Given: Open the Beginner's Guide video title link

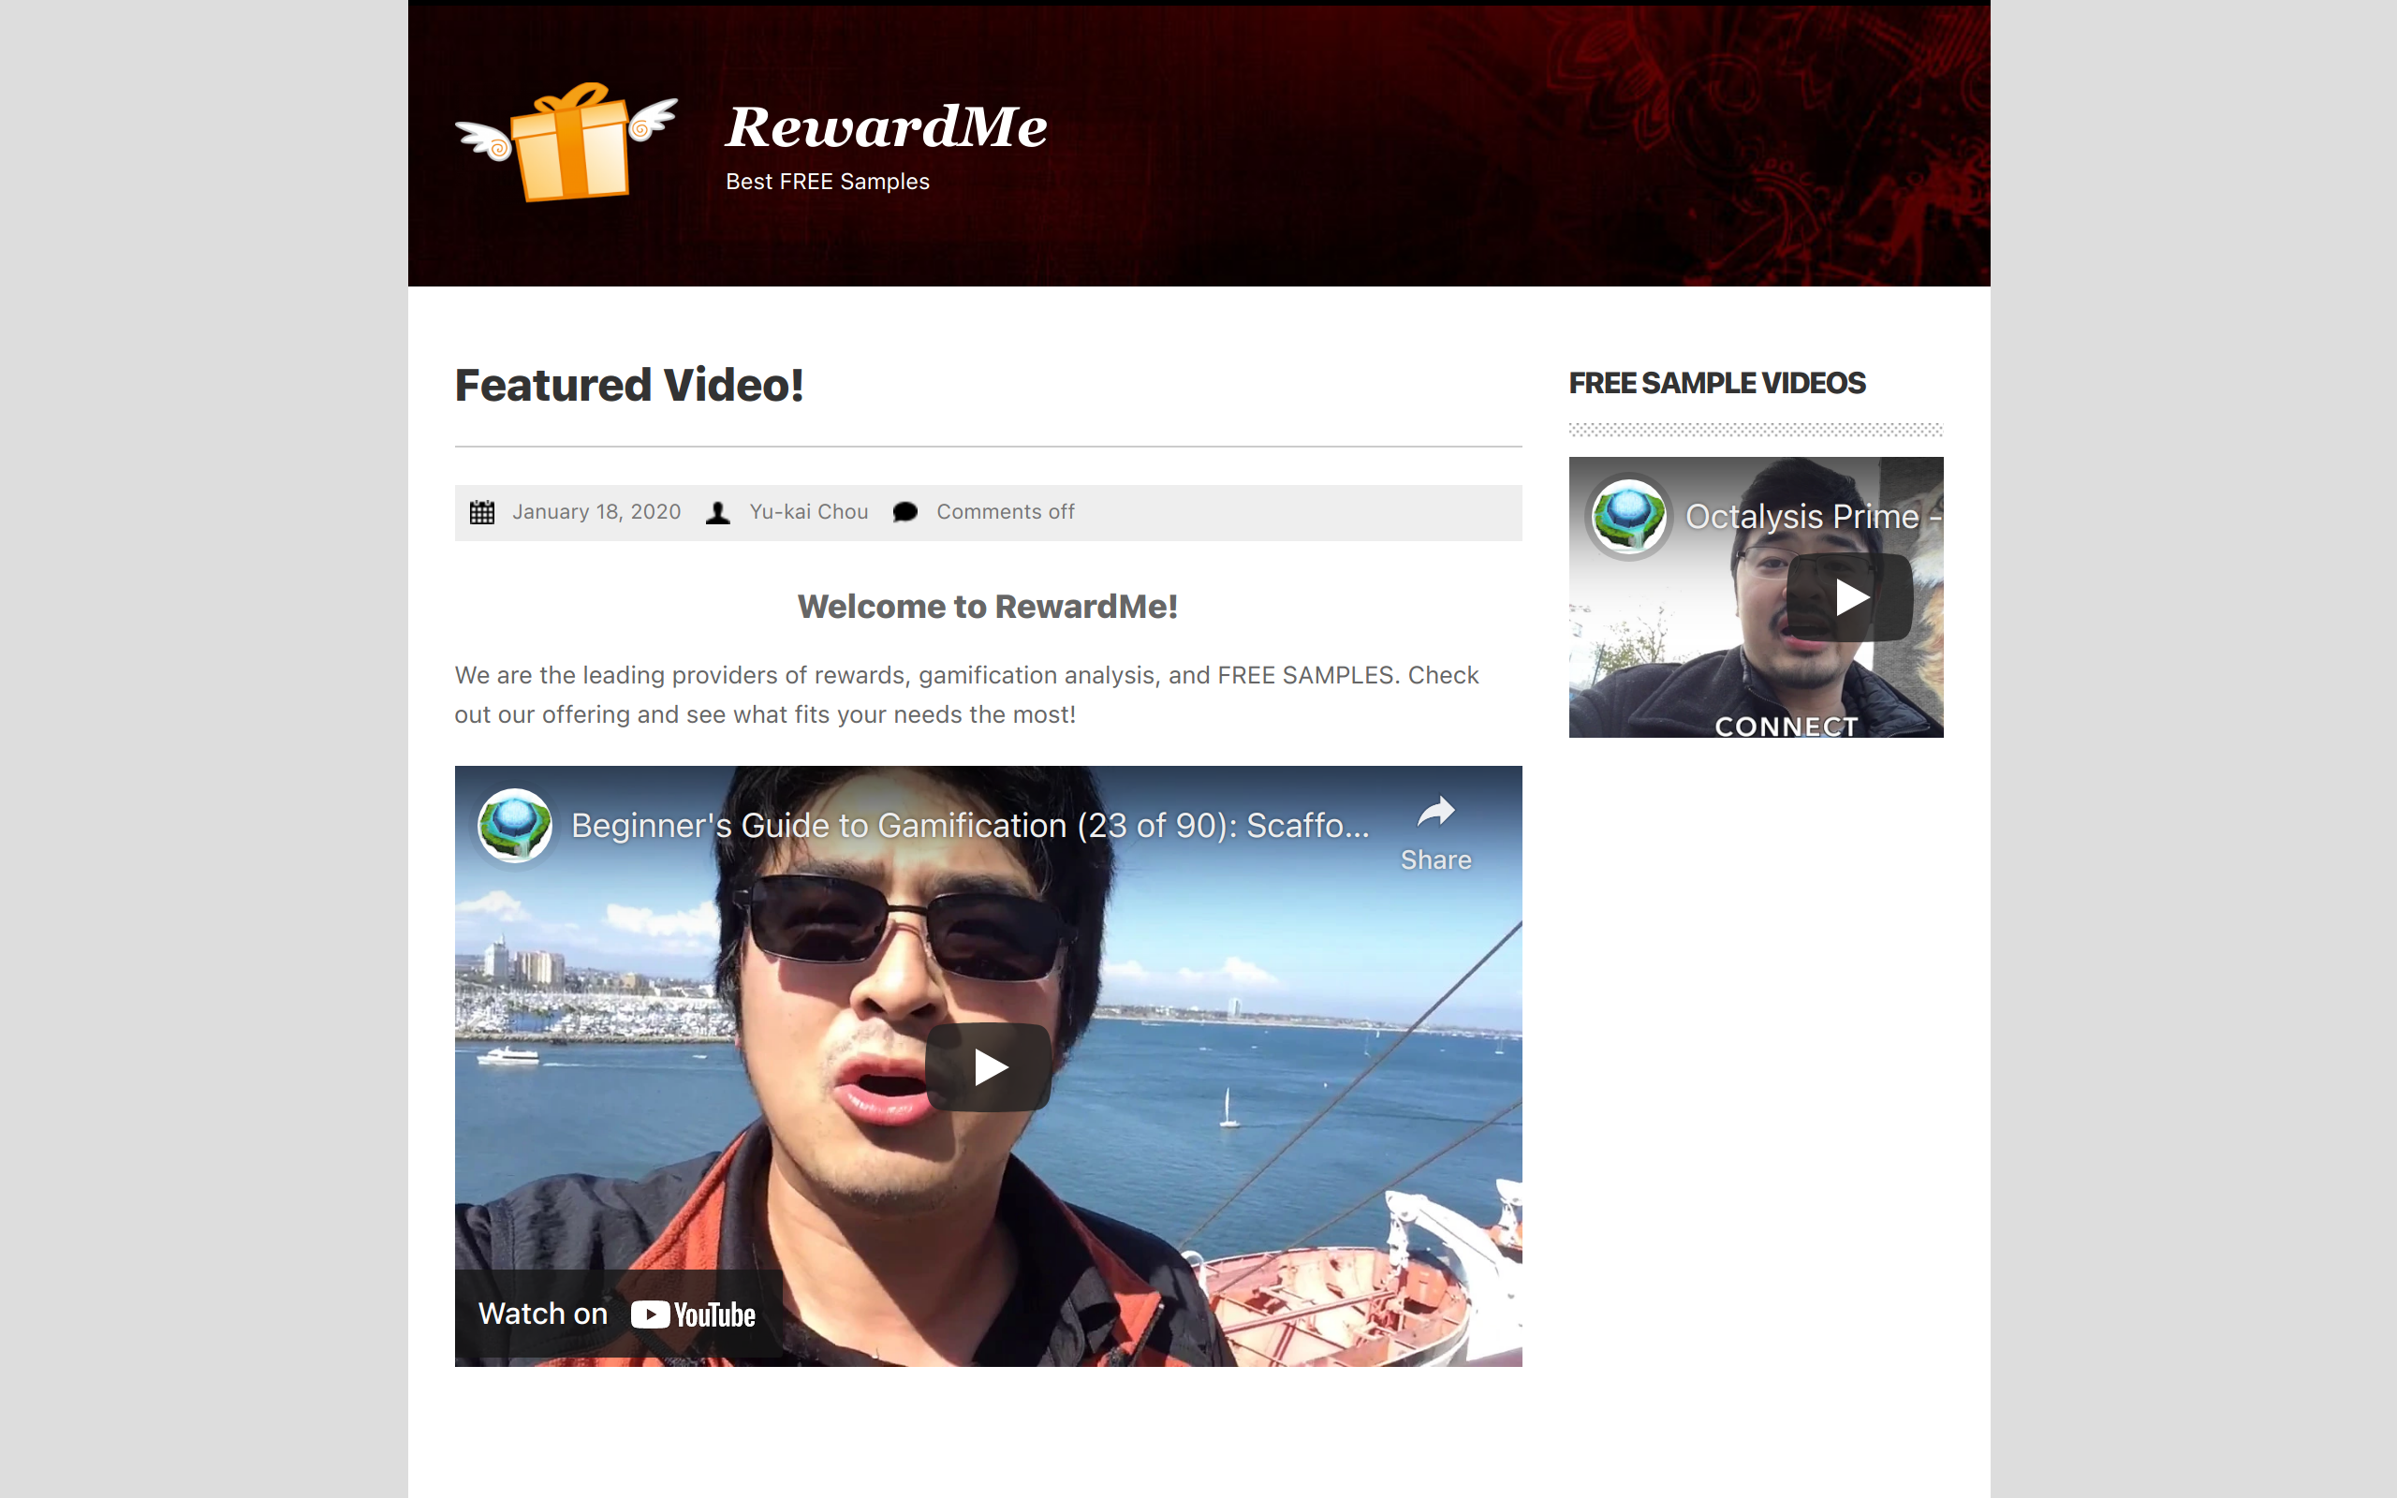Looking at the screenshot, I should coord(970,825).
